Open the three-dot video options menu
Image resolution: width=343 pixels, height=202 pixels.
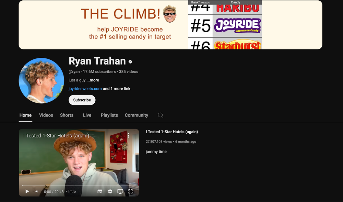129,135
